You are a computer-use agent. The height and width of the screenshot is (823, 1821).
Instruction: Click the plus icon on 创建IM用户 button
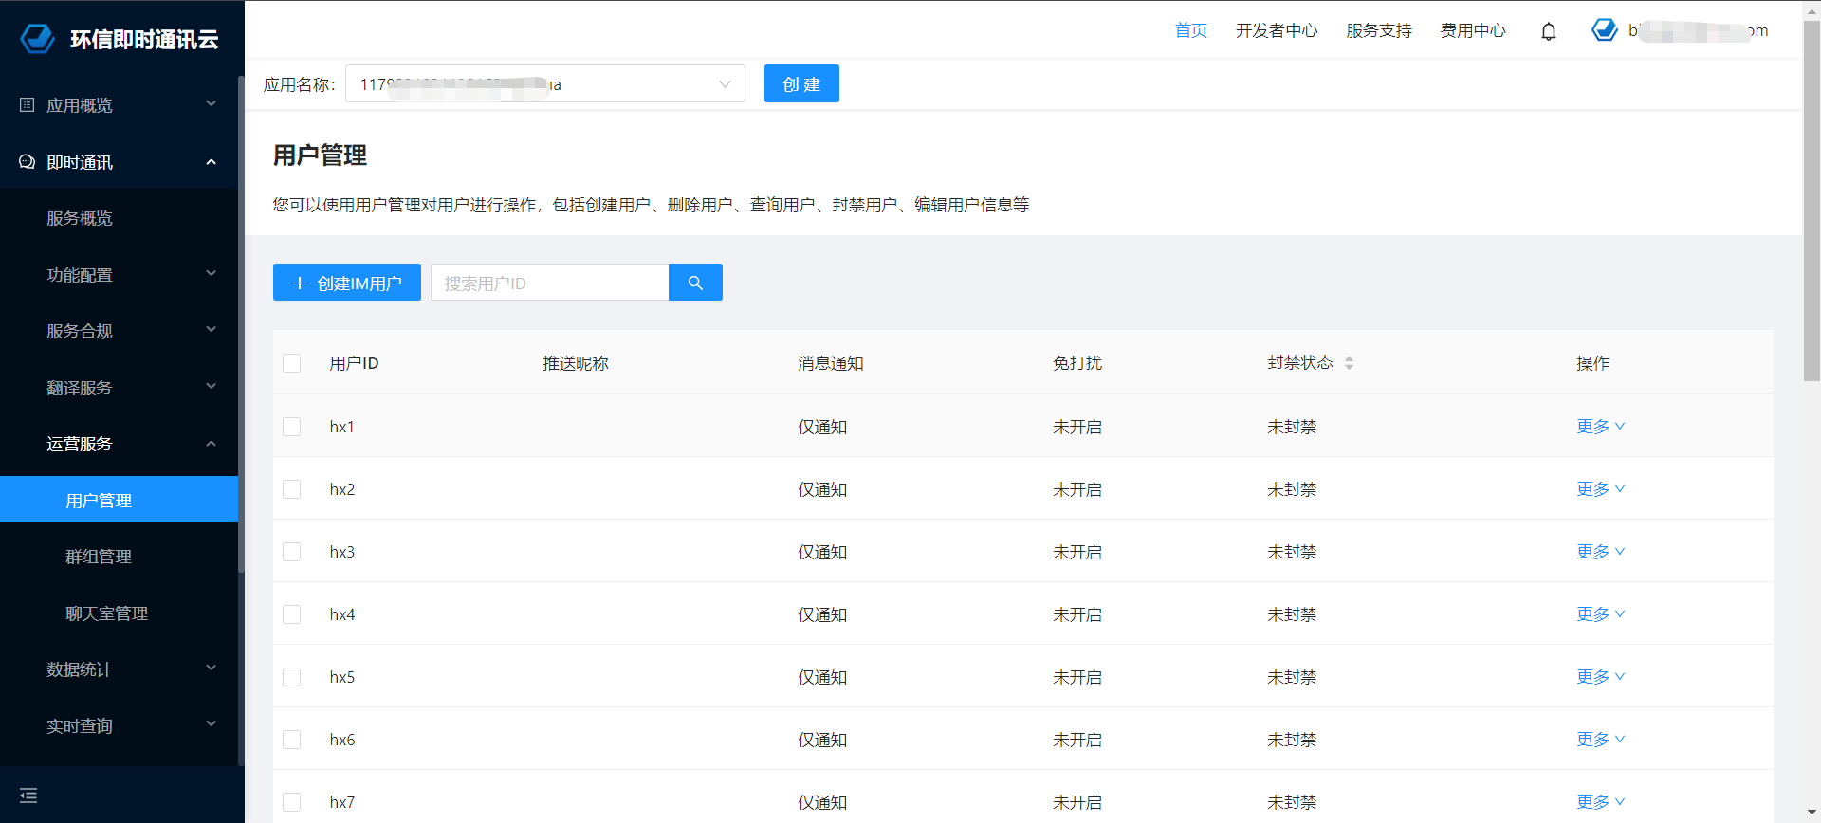click(x=300, y=283)
